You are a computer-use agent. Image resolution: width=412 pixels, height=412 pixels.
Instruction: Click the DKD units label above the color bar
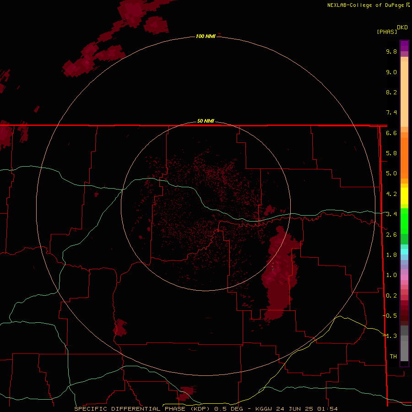coord(402,27)
